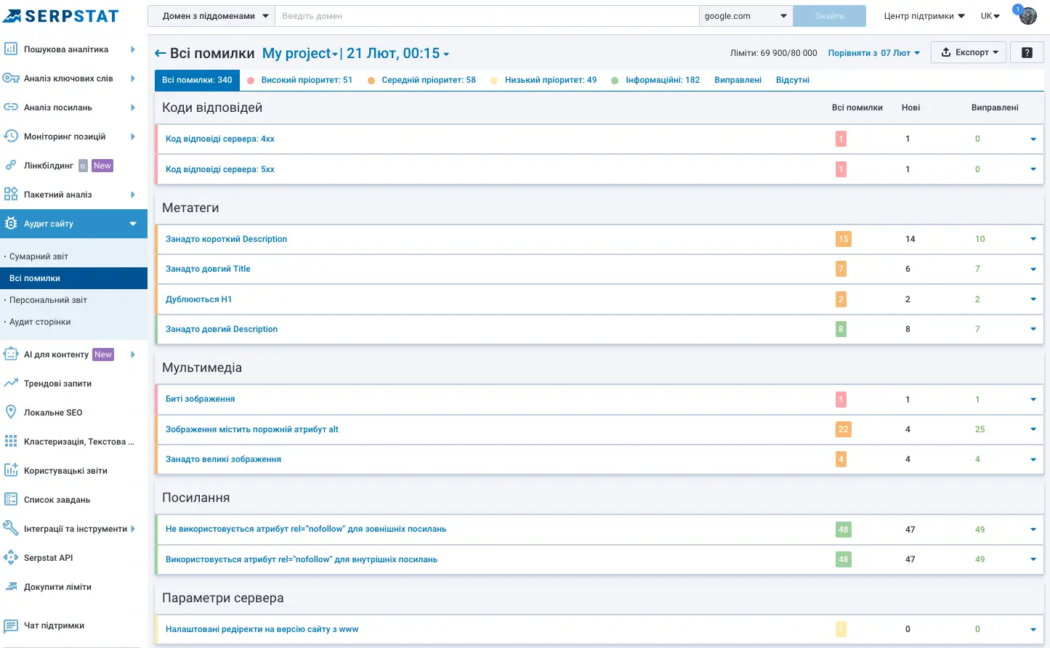This screenshot has height=648, width=1050.
Task: Click the orange 22 badge for empty alt
Action: (843, 429)
